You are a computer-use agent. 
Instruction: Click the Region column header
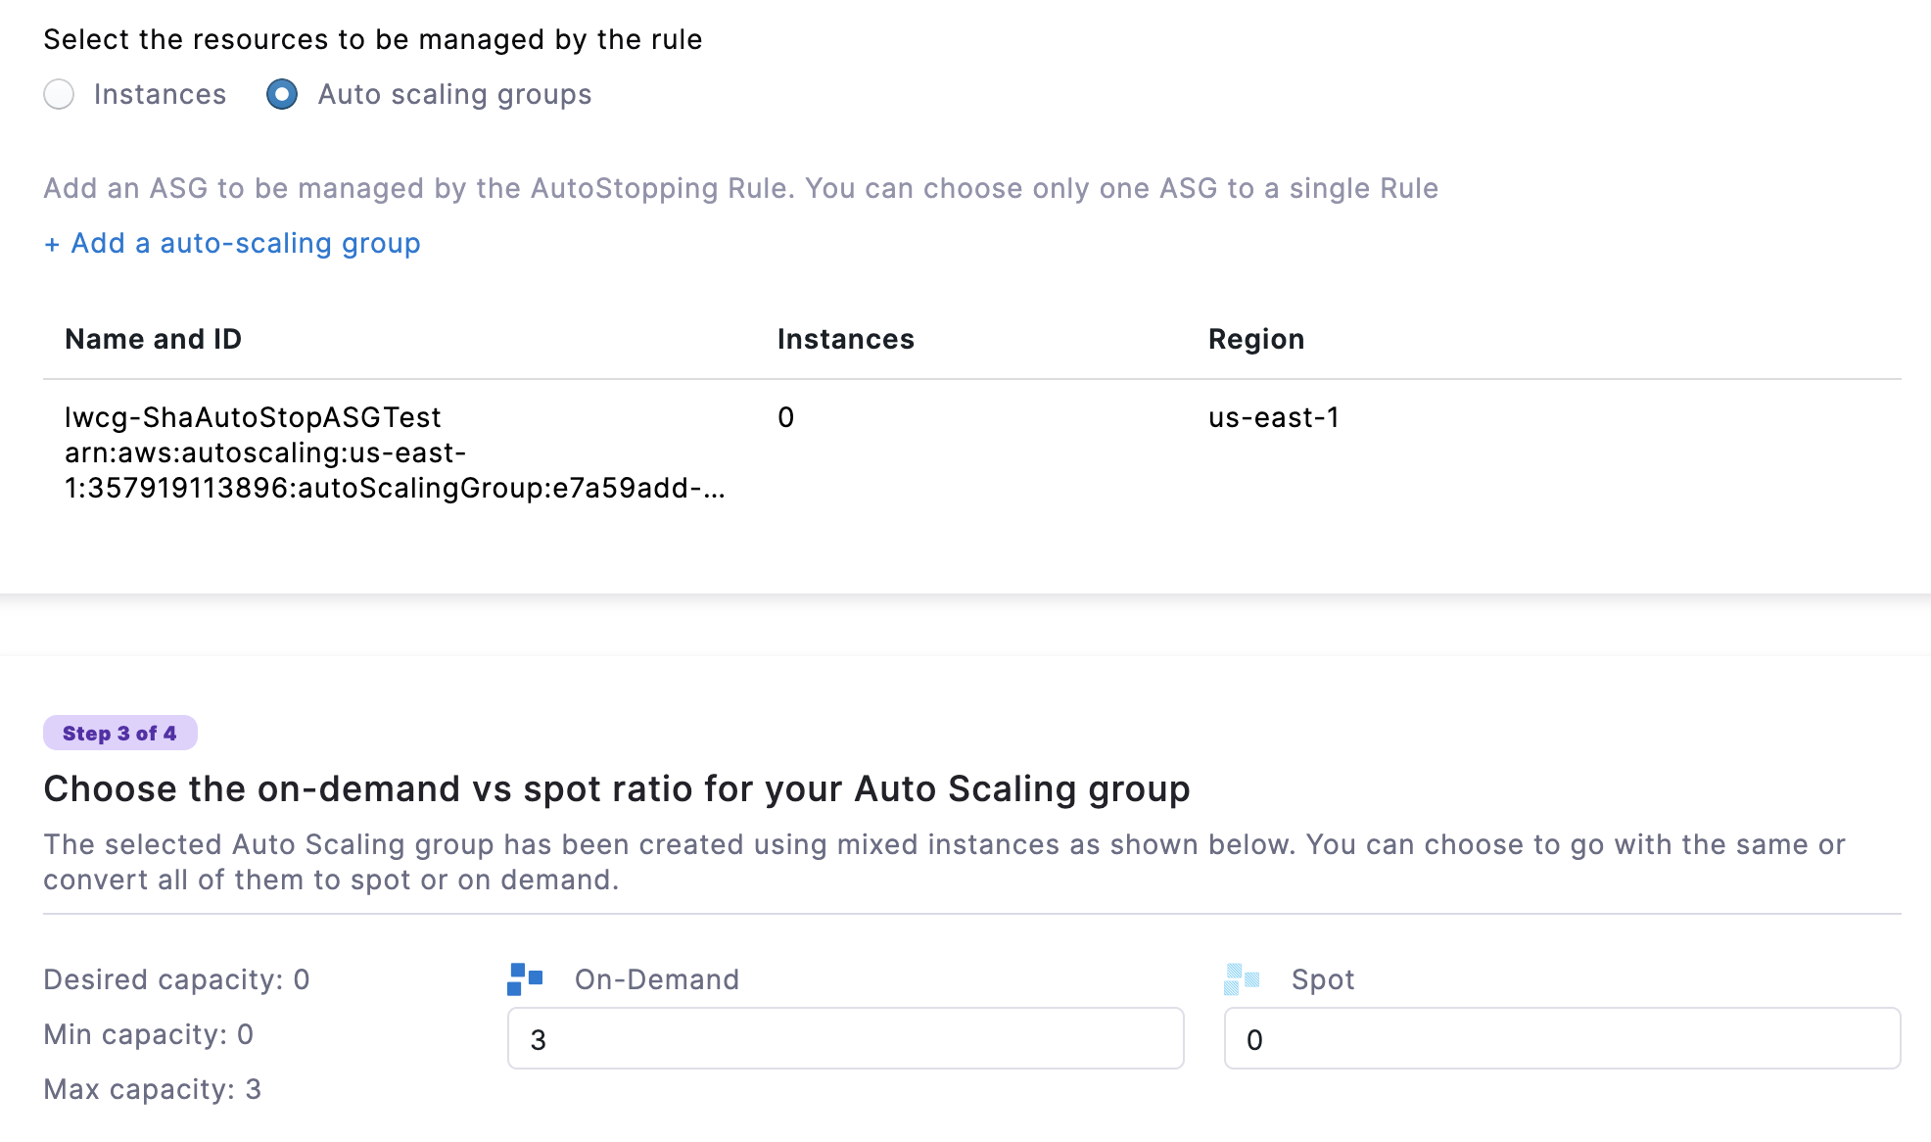(1256, 340)
